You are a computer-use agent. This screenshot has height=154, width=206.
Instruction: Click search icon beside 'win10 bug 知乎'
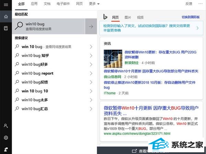17,55
